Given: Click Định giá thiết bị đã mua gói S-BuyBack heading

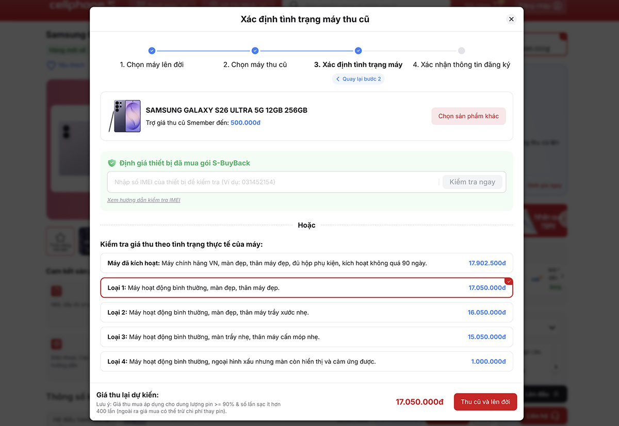Looking at the screenshot, I should (x=185, y=163).
